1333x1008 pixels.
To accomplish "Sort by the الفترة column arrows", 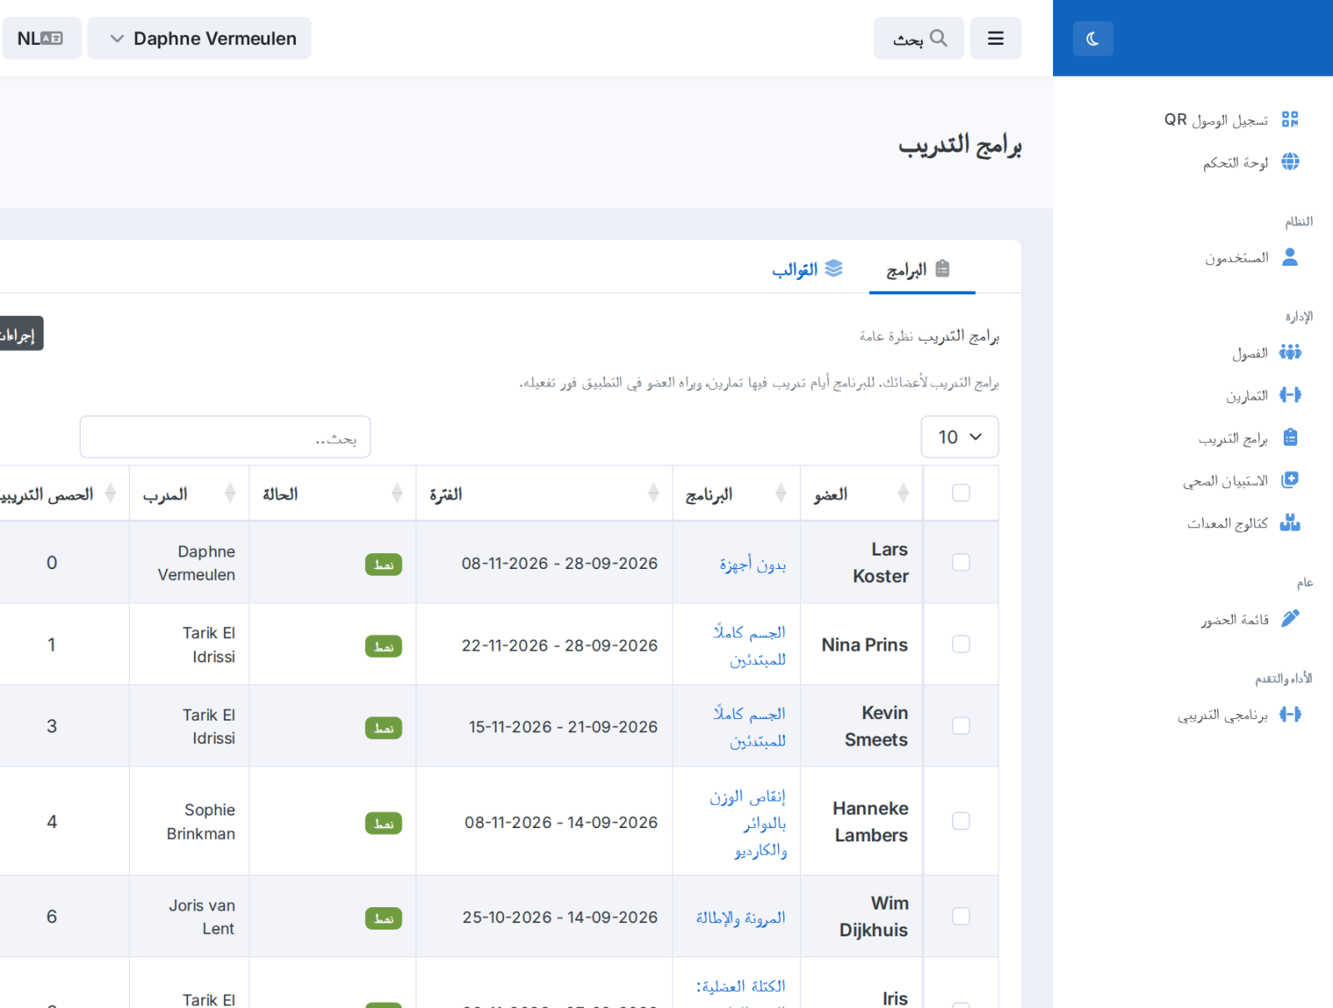I will (x=653, y=493).
